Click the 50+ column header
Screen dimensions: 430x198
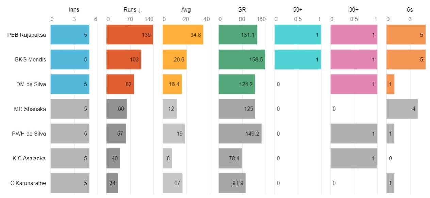coord(298,10)
